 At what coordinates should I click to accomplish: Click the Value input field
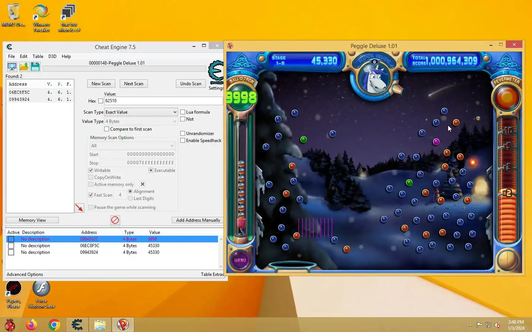pyautogui.click(x=164, y=101)
